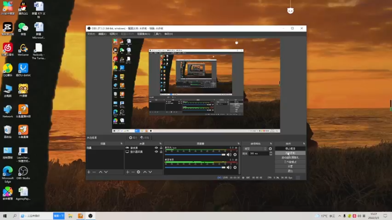Open File Explorer from taskbar
This screenshot has width=392, height=220.
tap(70, 216)
